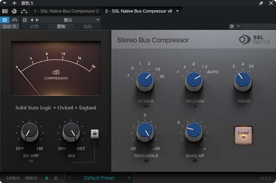Open the plugin list dropdown arrow after v6
This screenshot has width=276, height=183.
click(177, 11)
